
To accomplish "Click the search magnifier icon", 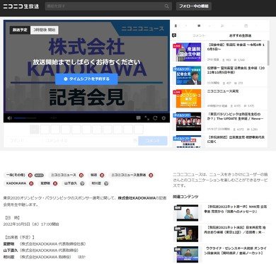I will (166, 6).
